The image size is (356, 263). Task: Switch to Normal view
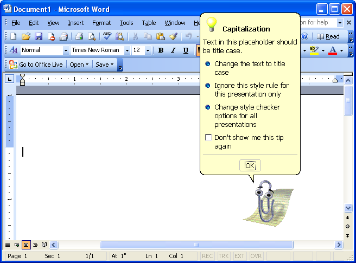coord(8,245)
